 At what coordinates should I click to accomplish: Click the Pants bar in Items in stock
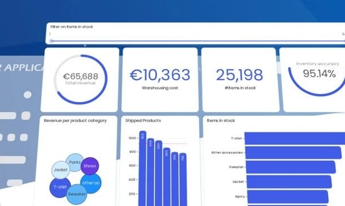288,196
